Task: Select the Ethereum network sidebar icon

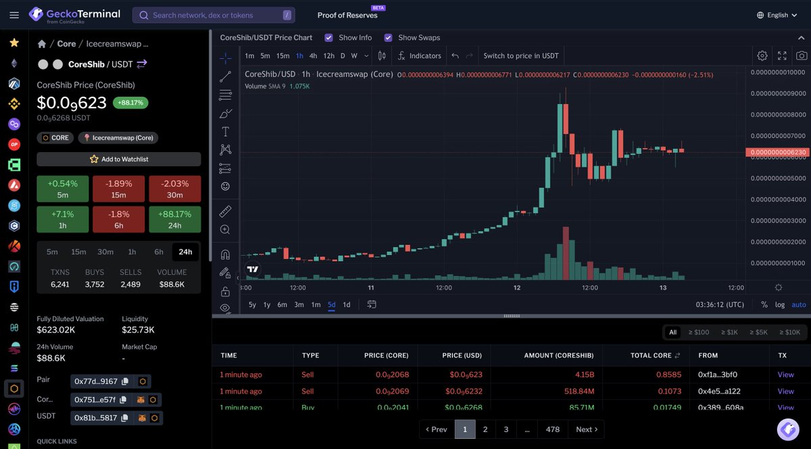Action: click(x=14, y=63)
